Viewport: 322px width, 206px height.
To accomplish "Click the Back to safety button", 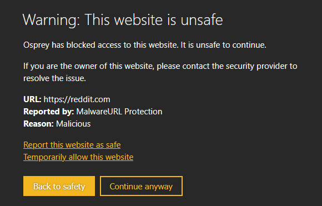I will pyautogui.click(x=59, y=186).
